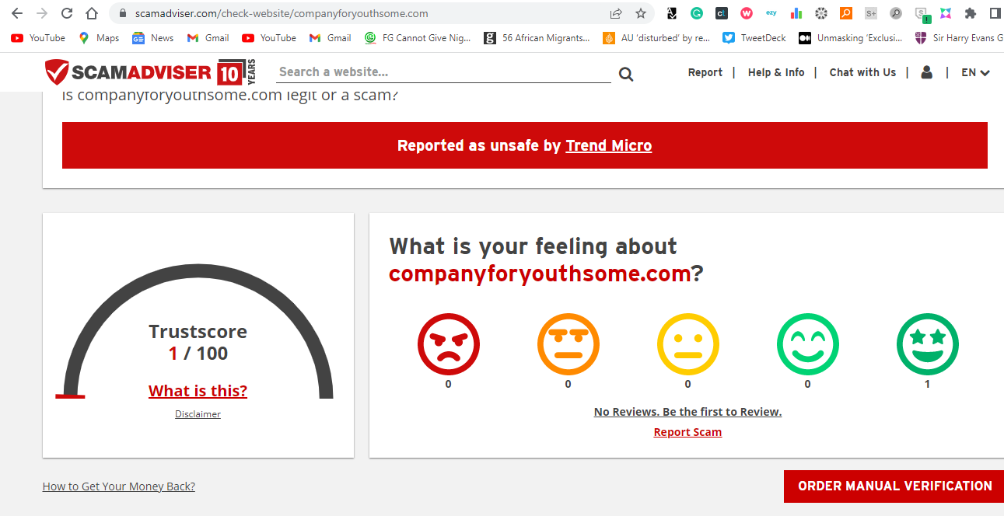Go forward using the browser arrow
Screen dimensions: 1004x516
(42, 13)
